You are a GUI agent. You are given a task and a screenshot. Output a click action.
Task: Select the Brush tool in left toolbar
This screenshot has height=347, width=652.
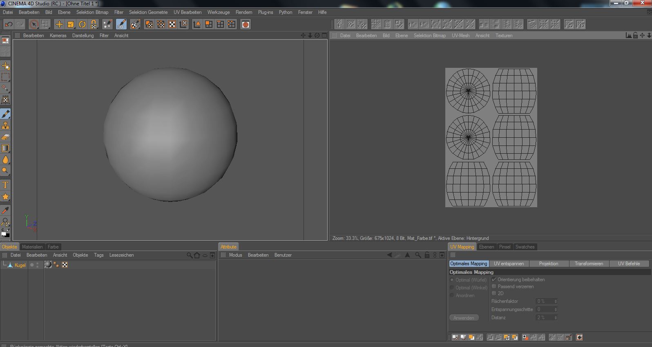[5, 114]
